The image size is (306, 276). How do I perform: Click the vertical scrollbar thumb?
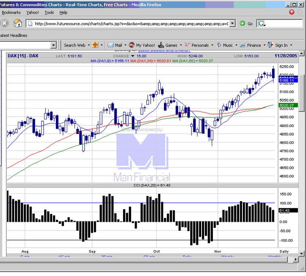tap(302, 93)
